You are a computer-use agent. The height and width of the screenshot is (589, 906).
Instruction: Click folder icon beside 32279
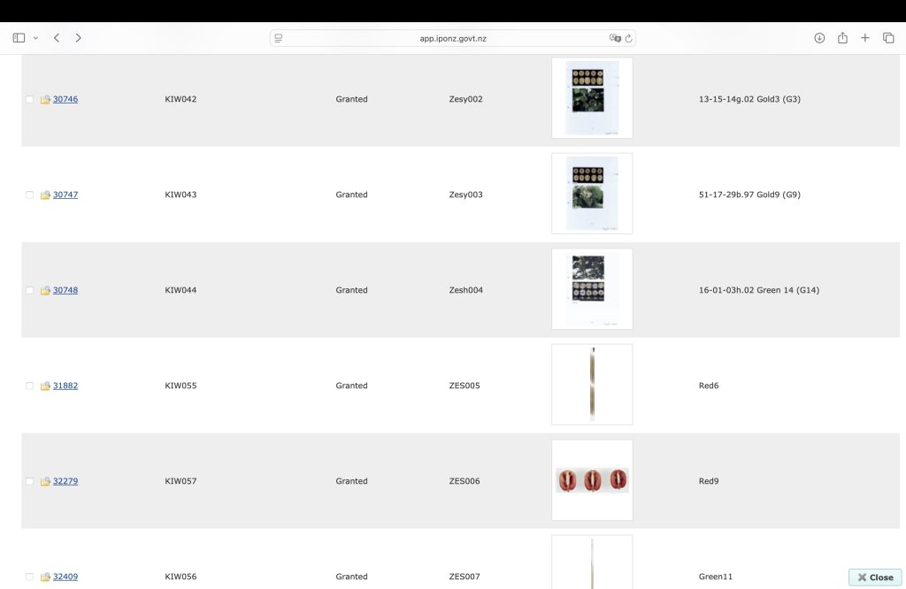(45, 481)
